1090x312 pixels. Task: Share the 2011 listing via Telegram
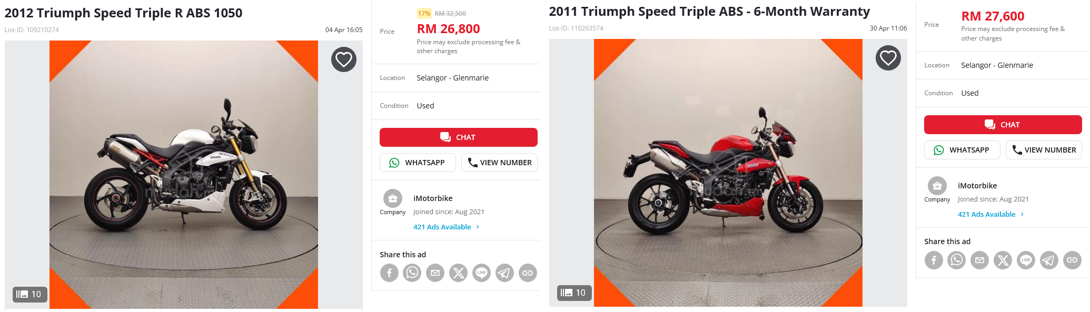pyautogui.click(x=1049, y=260)
